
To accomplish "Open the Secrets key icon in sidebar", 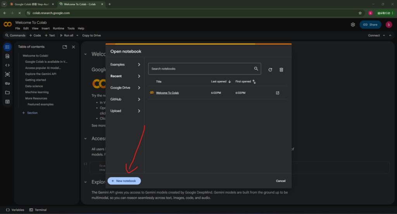I will pyautogui.click(x=7, y=83).
